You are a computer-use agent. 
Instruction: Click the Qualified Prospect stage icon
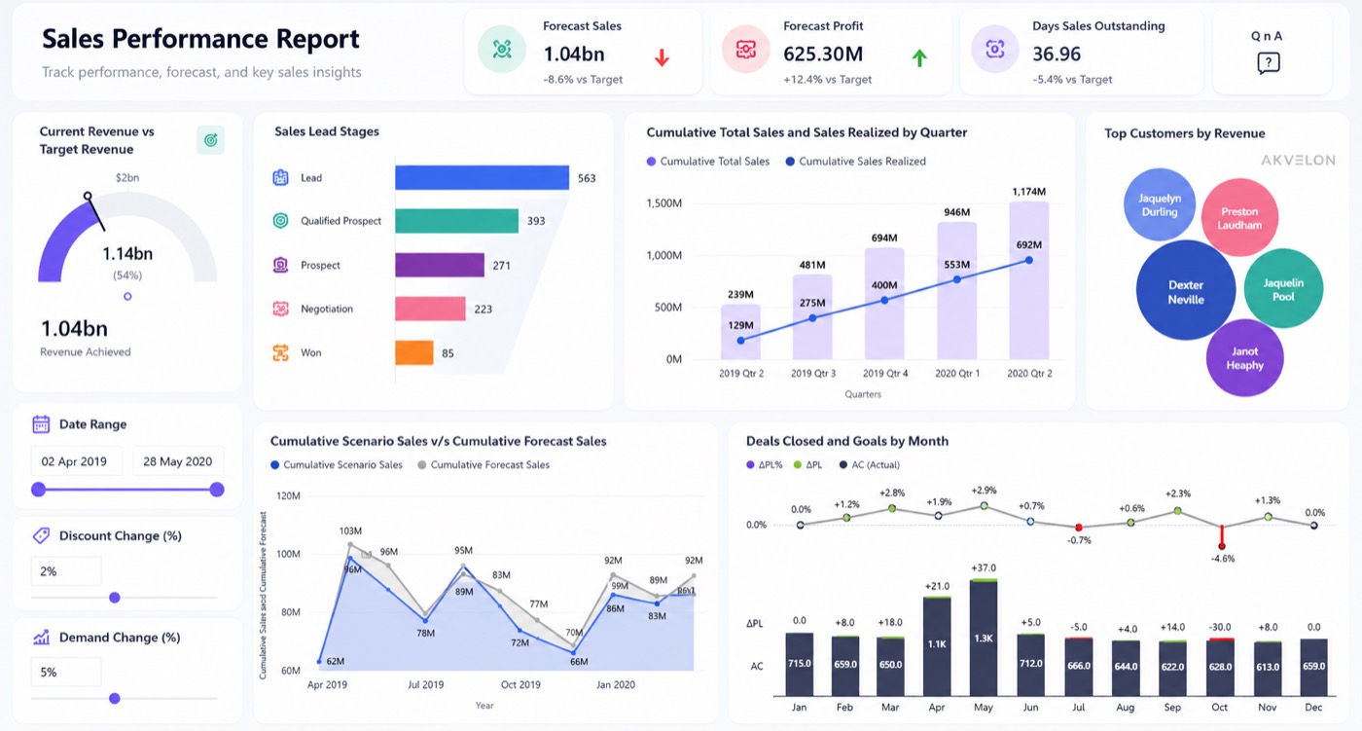[x=281, y=221]
